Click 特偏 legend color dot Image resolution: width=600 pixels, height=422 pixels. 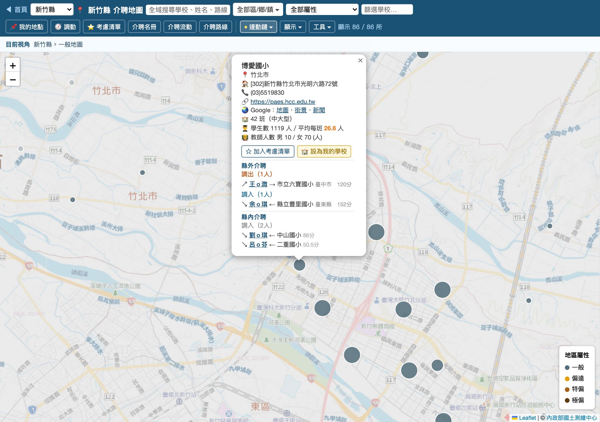[x=567, y=389]
